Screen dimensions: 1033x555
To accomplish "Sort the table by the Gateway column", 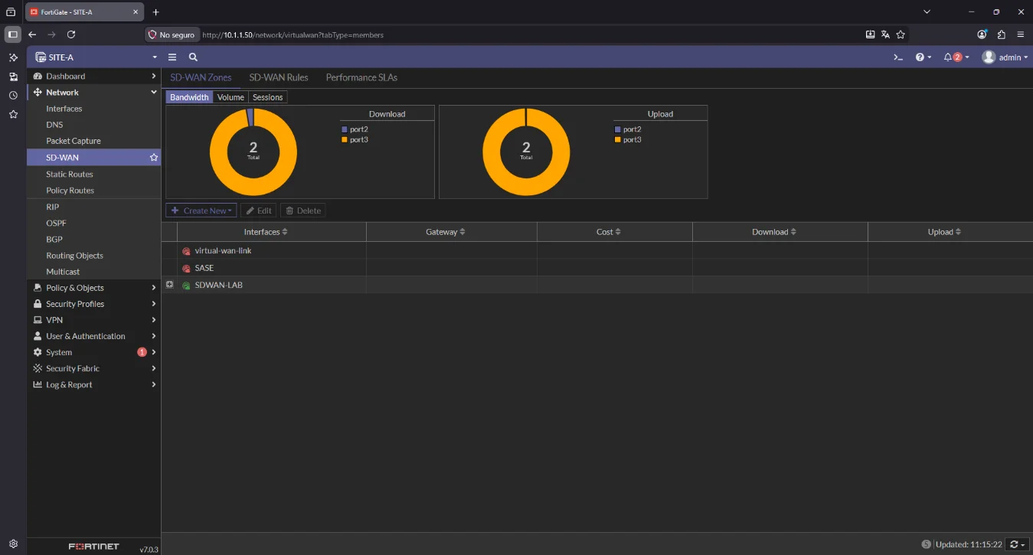I will tap(446, 232).
